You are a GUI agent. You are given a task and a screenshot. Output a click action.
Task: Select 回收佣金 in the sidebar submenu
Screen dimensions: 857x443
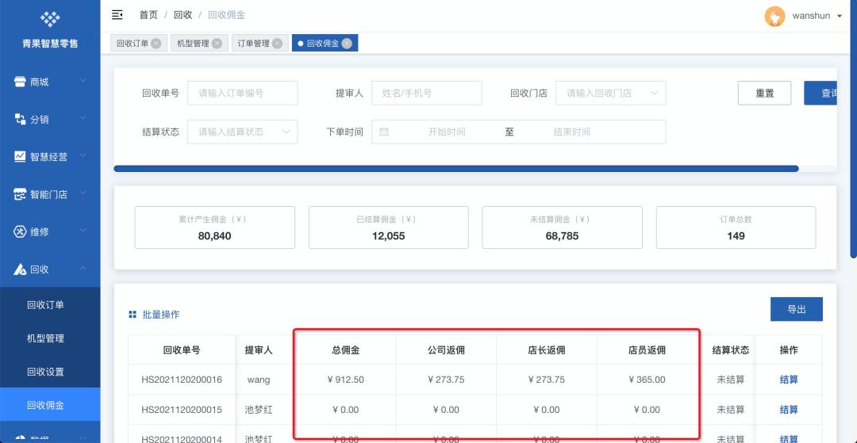pyautogui.click(x=50, y=405)
